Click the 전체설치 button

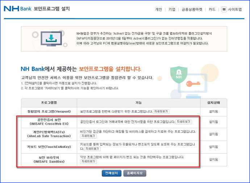pos(112,173)
